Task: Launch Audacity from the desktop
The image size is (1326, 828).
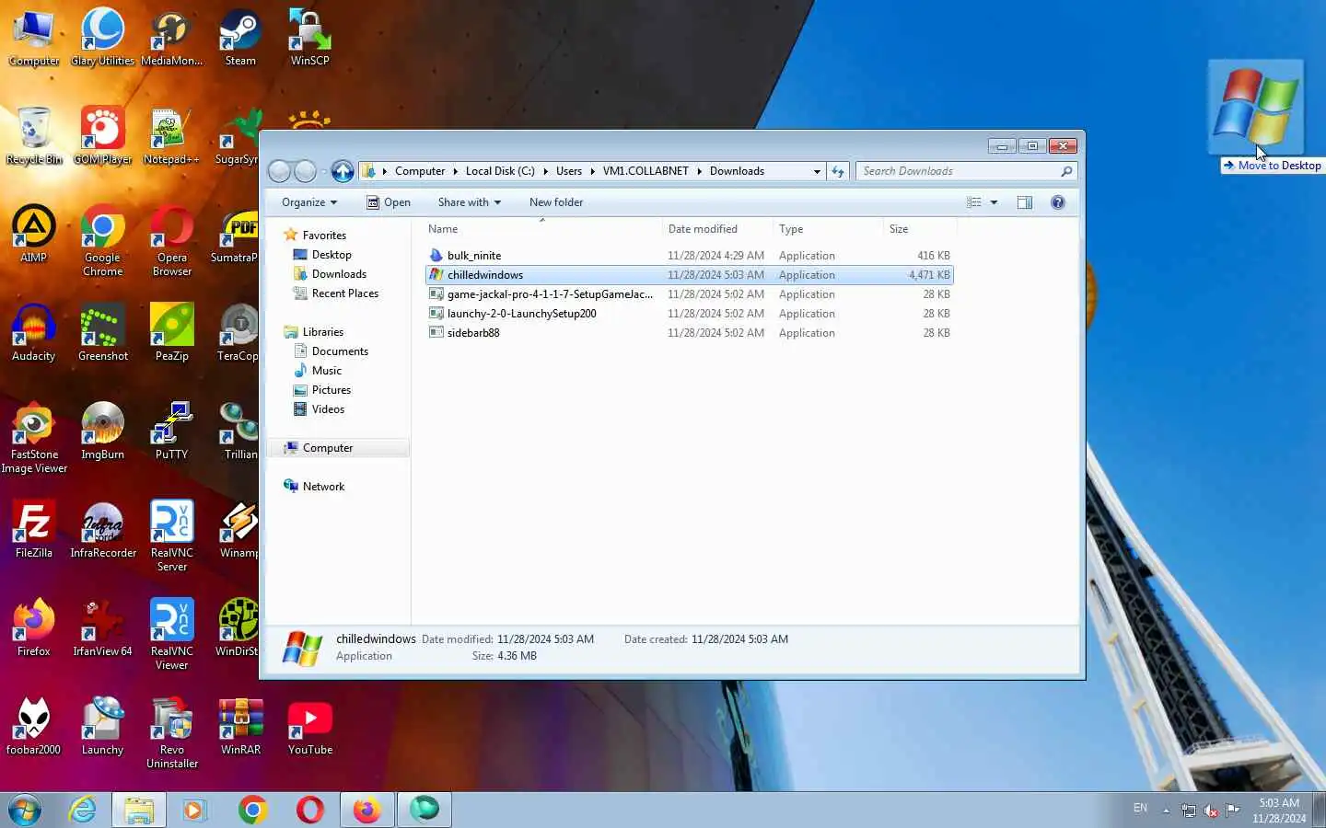Action: (x=34, y=333)
